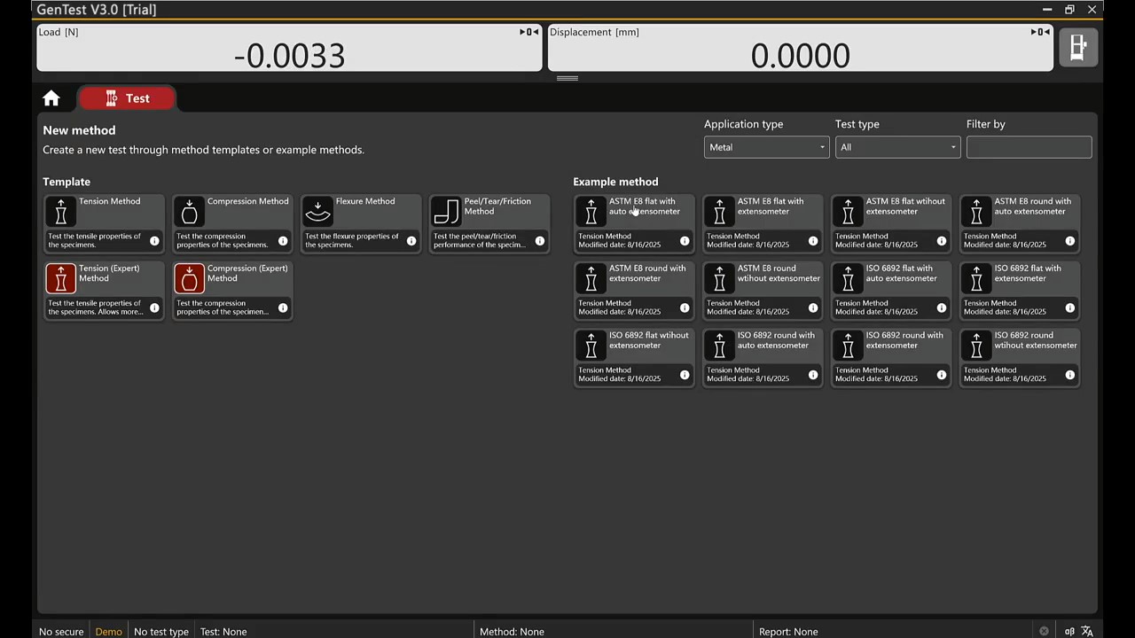Click the Home icon
Screen dimensions: 1135x638
pos(51,98)
